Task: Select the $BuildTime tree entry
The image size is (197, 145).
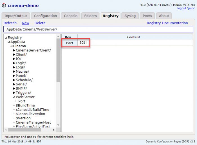Action: [x=25, y=105]
